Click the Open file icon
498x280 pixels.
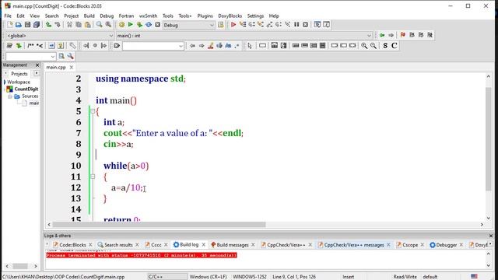pos(19,25)
